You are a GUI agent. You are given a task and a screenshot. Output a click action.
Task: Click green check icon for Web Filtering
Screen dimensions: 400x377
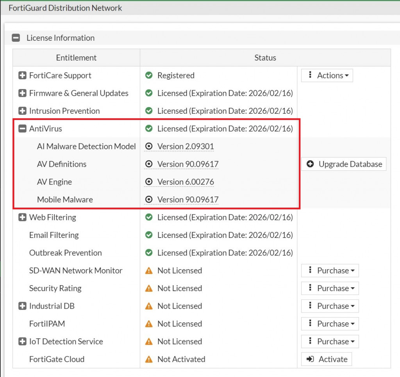(x=149, y=217)
